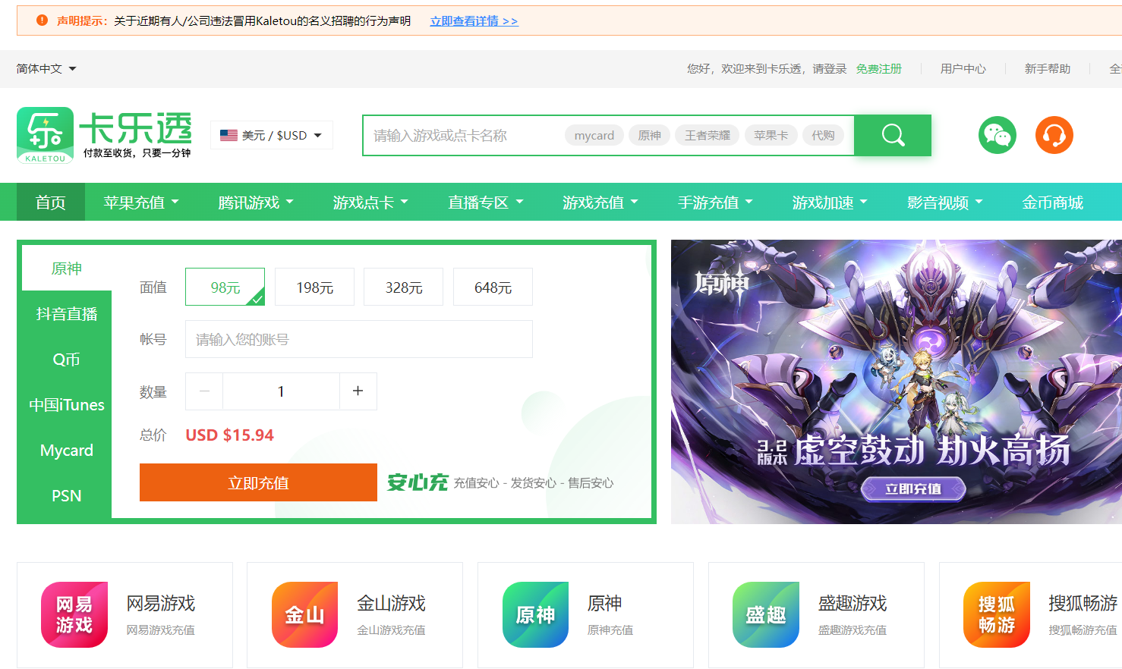Increase quantity with the plus button
Image resolution: width=1122 pixels, height=669 pixels.
tap(358, 391)
